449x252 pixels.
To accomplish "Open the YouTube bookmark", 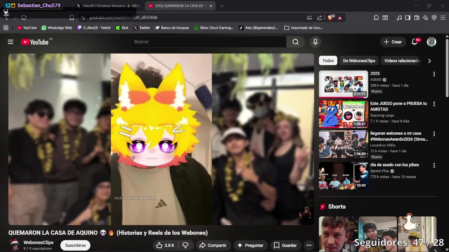I will click(27, 28).
